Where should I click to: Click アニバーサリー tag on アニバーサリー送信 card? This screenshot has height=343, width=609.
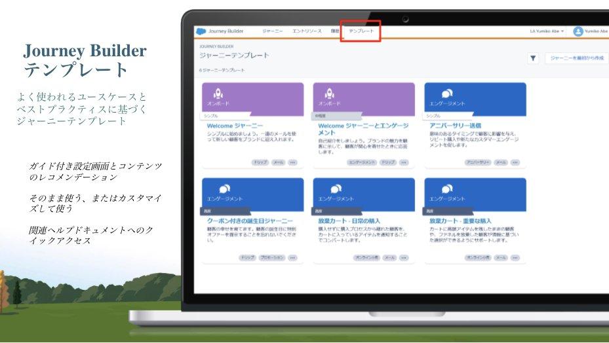click(x=478, y=162)
